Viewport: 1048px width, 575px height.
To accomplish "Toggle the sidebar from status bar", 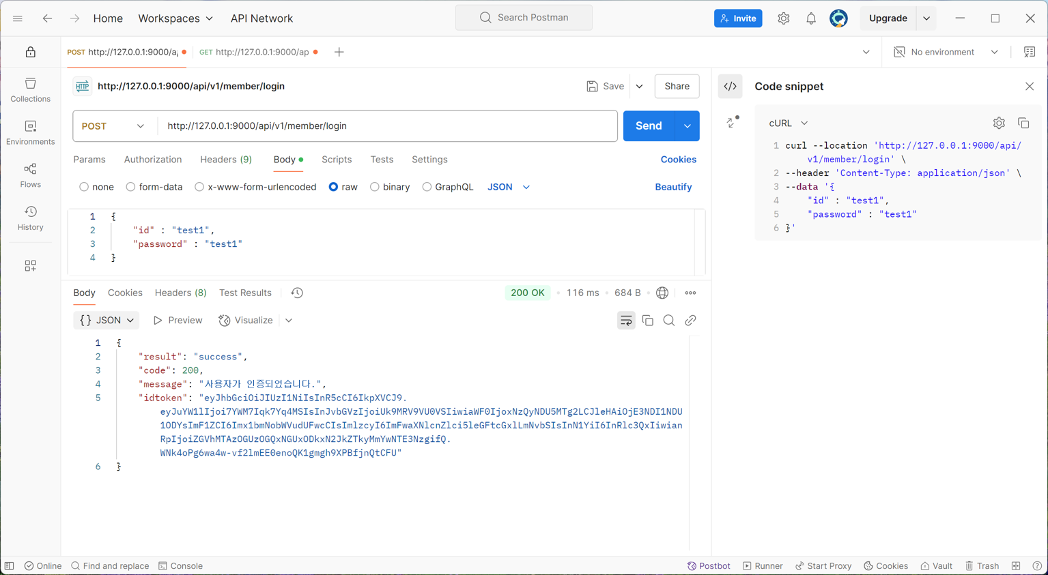I will coord(9,566).
